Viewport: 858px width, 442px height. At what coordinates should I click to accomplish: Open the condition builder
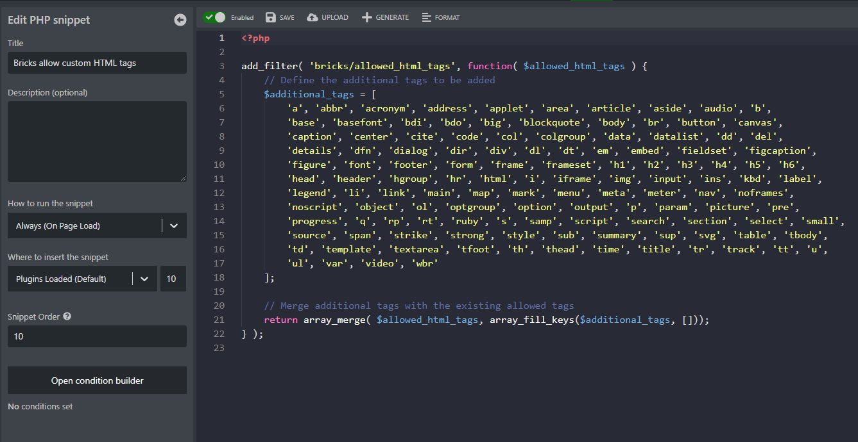point(97,381)
